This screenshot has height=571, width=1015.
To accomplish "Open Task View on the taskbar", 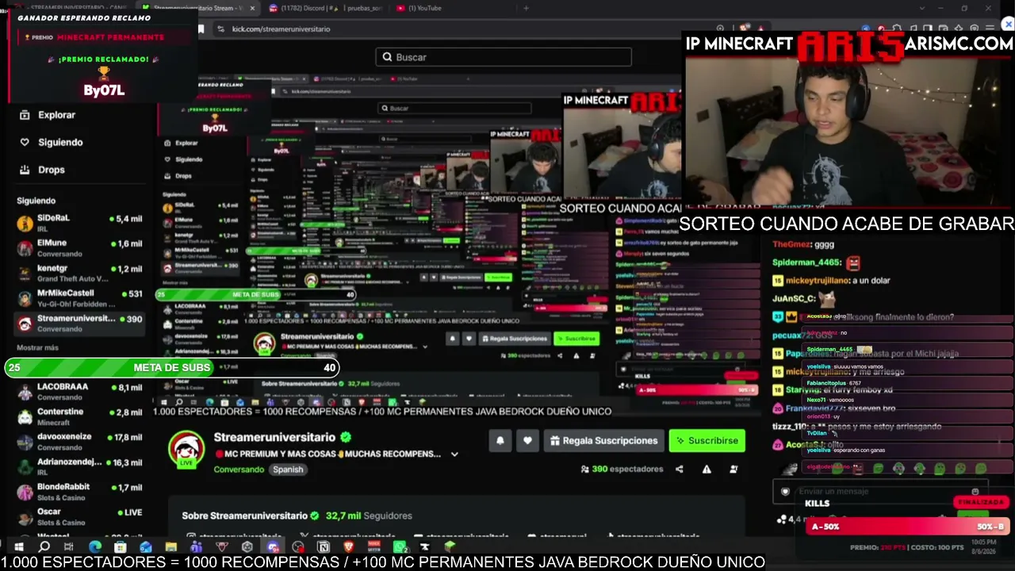I will click(69, 546).
